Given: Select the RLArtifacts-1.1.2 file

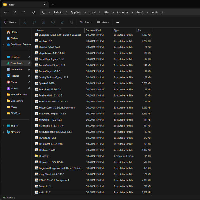Looking at the screenshot, I should point(93,138).
